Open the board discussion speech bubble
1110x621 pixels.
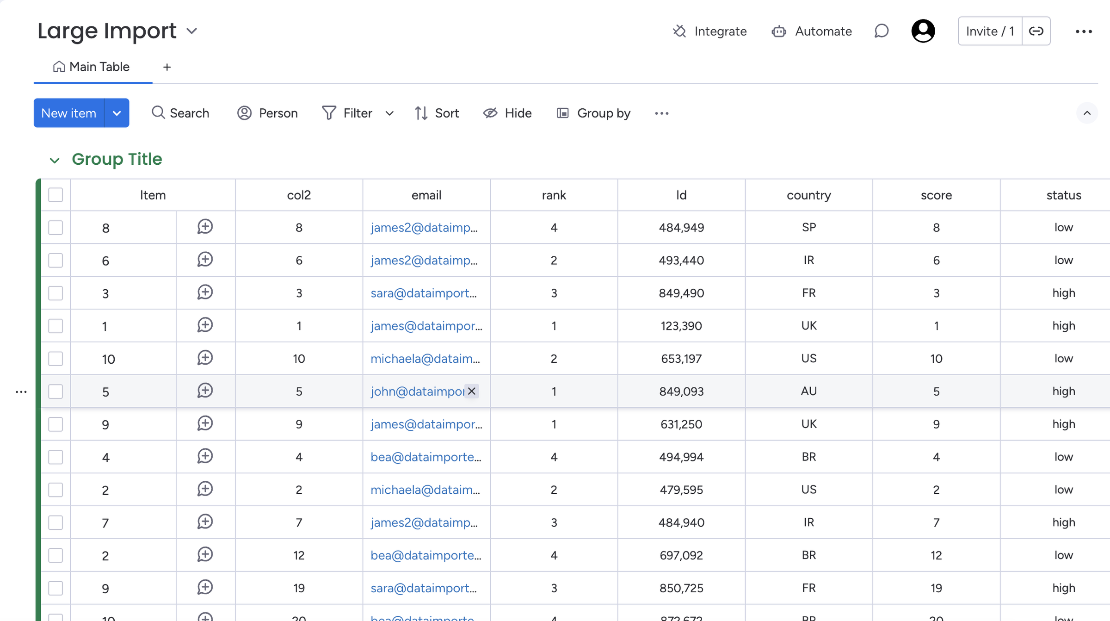coord(882,31)
